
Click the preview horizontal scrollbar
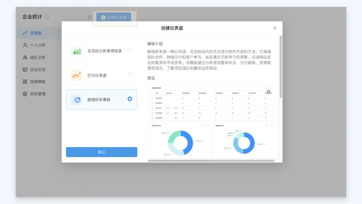[x=211, y=161]
